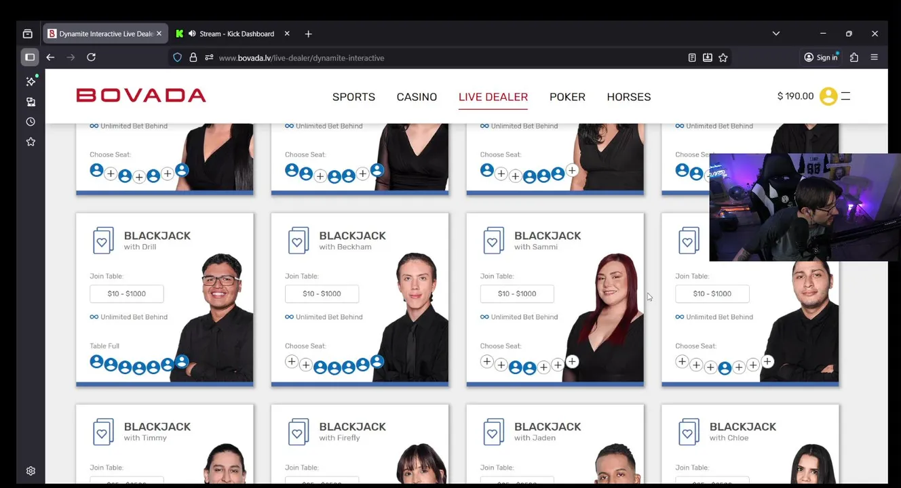Click Blackjack with Timmy card icon
This screenshot has width=901, height=488.
click(x=102, y=432)
